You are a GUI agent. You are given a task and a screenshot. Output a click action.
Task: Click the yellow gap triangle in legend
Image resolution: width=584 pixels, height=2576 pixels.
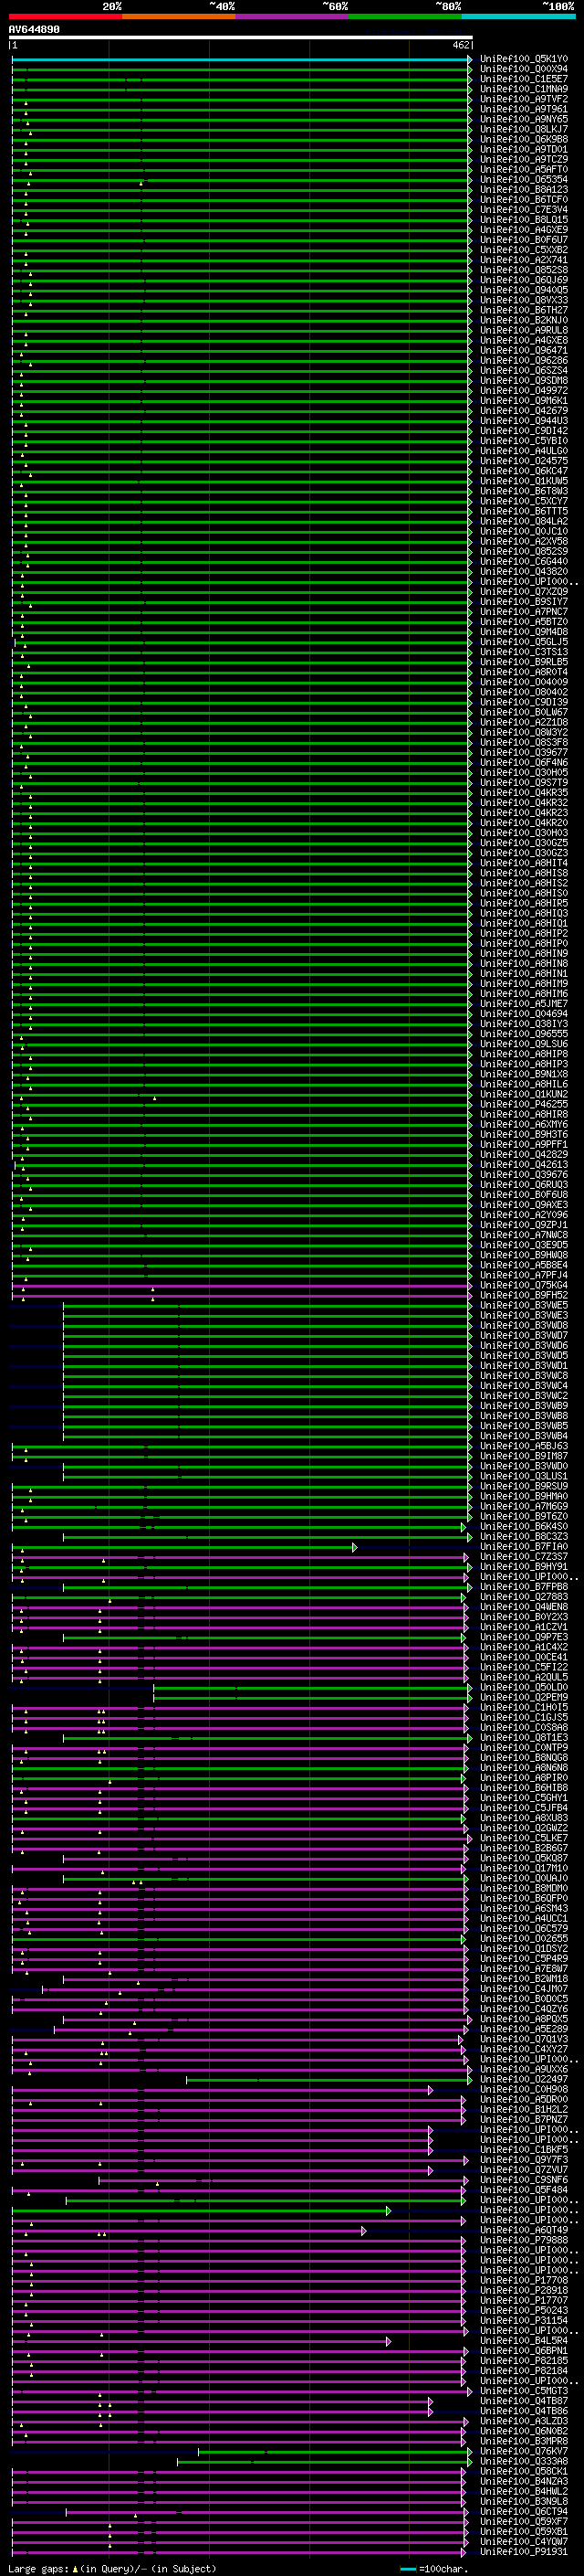(75, 2569)
